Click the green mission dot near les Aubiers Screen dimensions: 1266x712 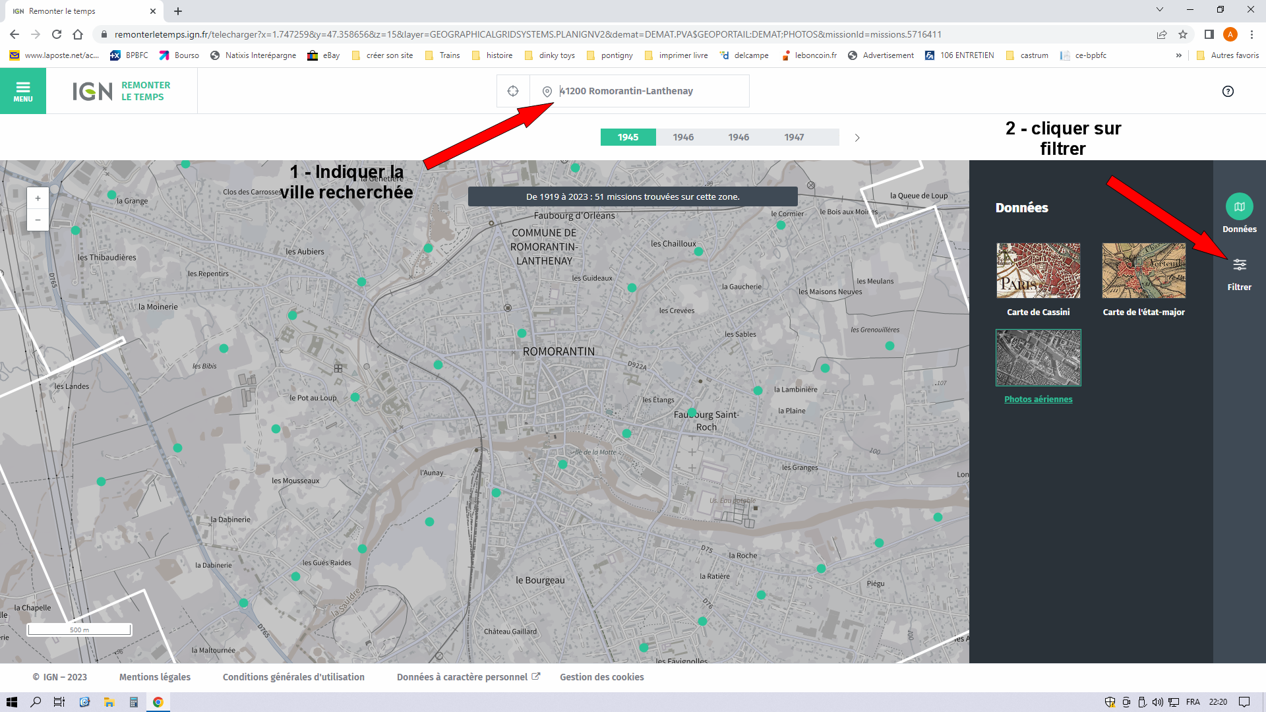361,282
